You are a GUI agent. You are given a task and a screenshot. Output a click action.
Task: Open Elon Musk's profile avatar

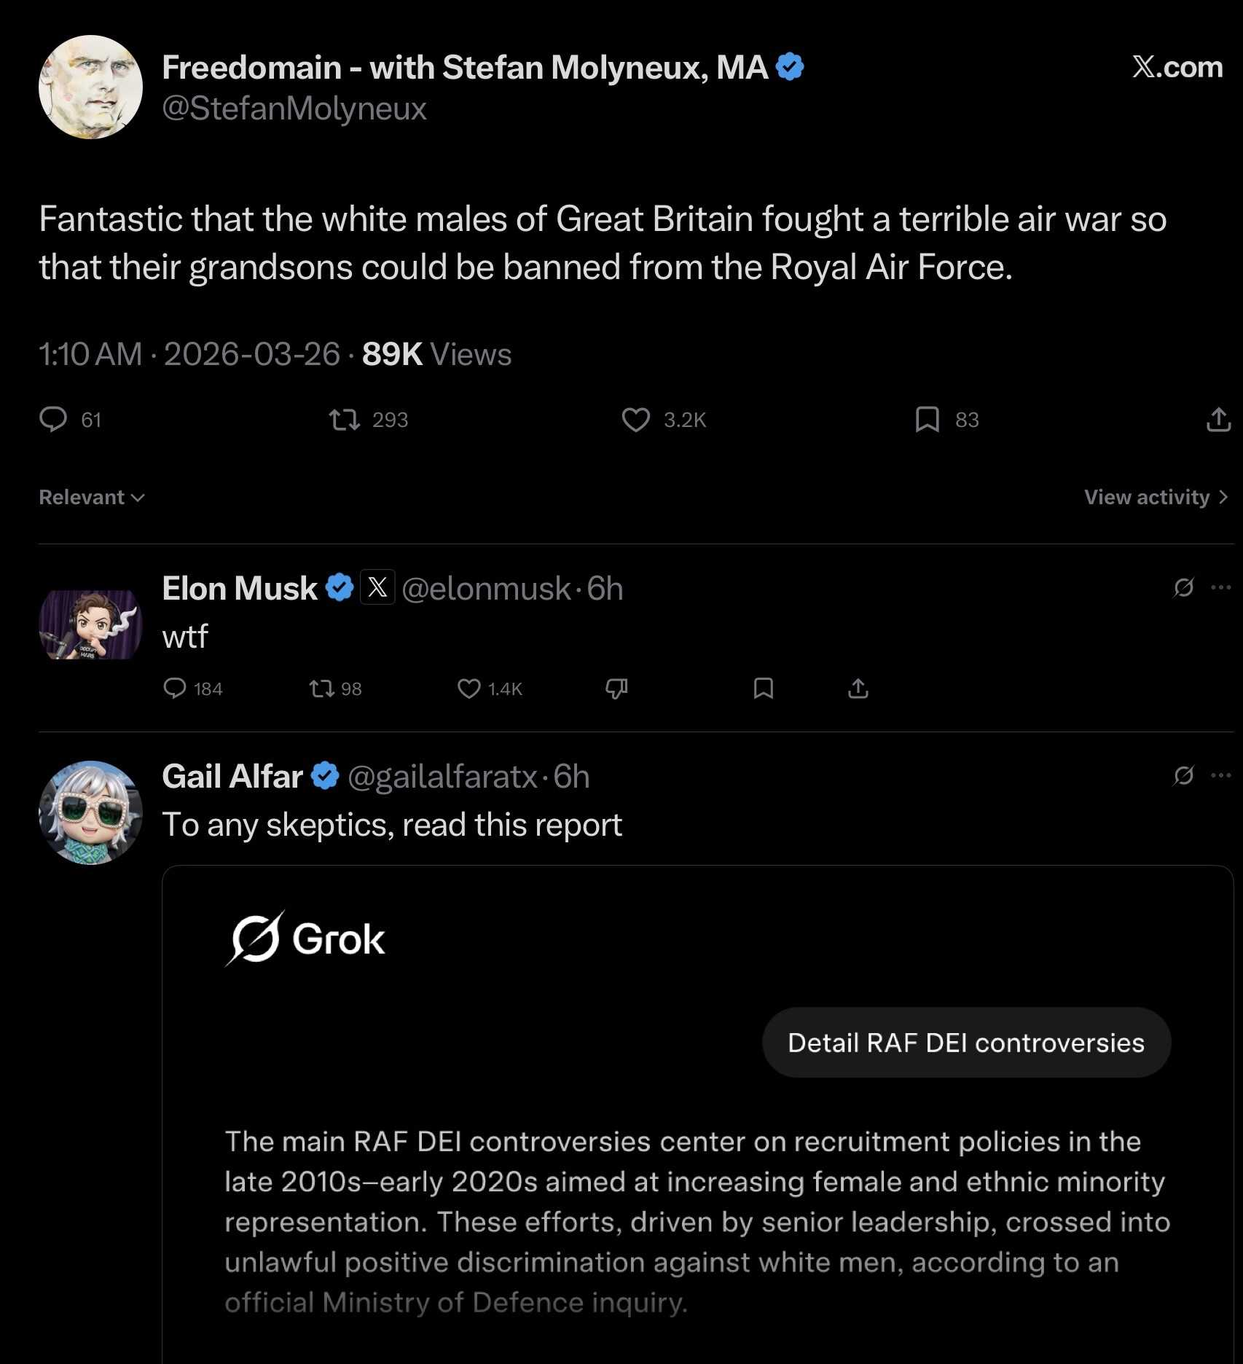[x=90, y=624]
